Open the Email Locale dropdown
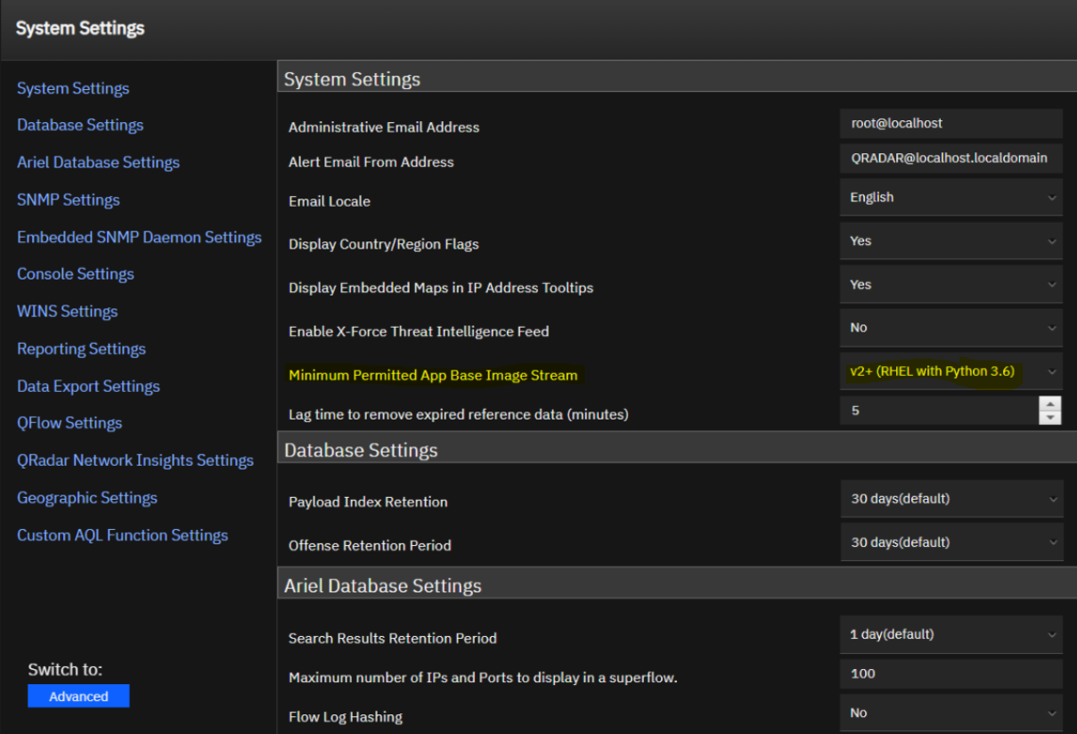 [951, 198]
